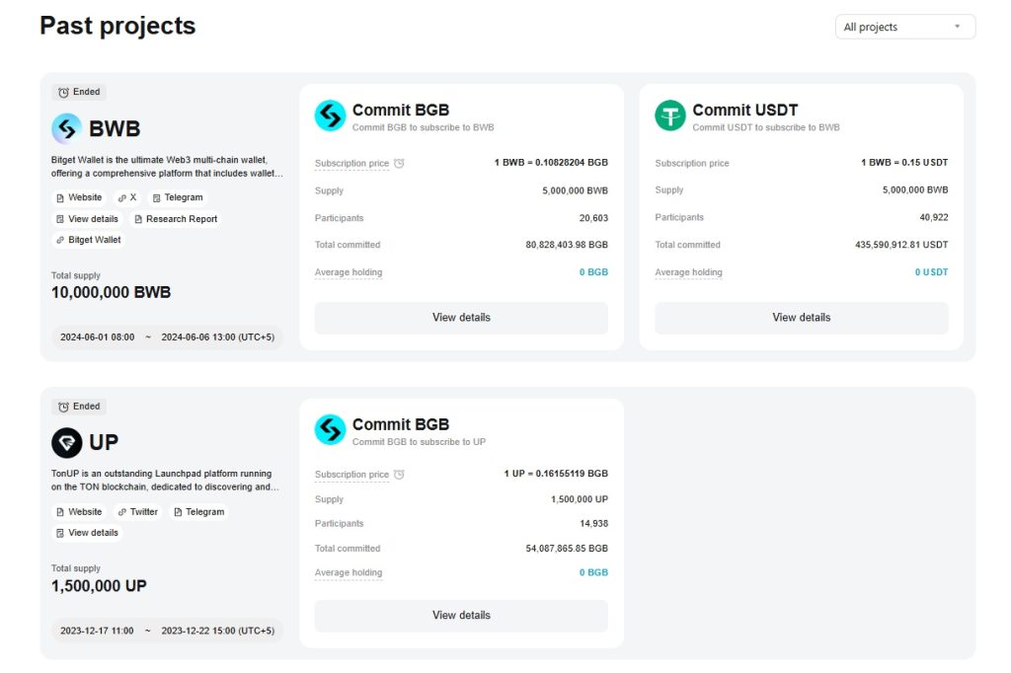This screenshot has height=673, width=1011.
Task: Click View details on Commit USDT card
Action: tap(801, 318)
